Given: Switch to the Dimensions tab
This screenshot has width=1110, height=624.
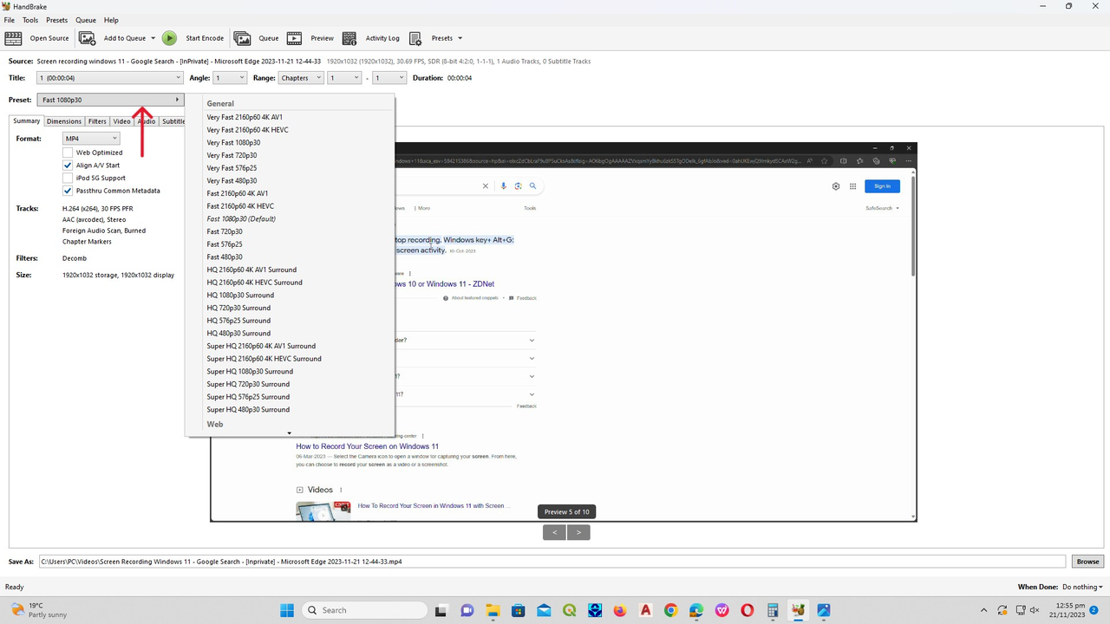Looking at the screenshot, I should coord(64,121).
